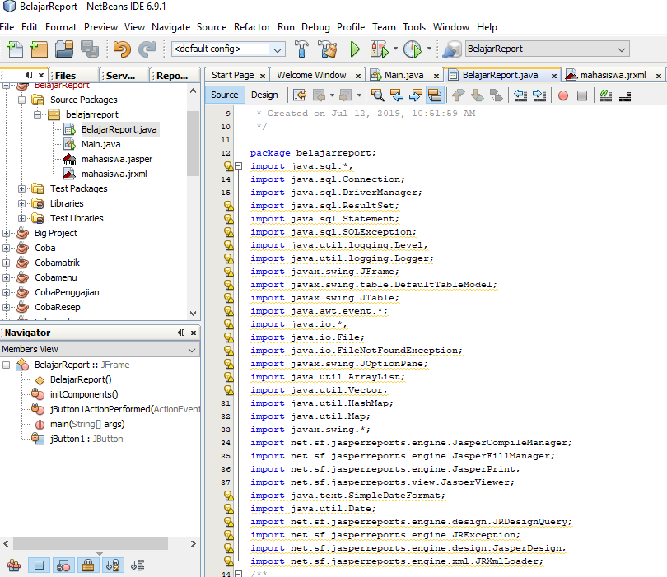The image size is (667, 577).
Task: Switch to Source view
Action: [x=225, y=95]
